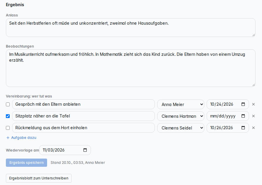Edit the 'Gespräch mit den Eltern anbieten' text field

click(83, 104)
